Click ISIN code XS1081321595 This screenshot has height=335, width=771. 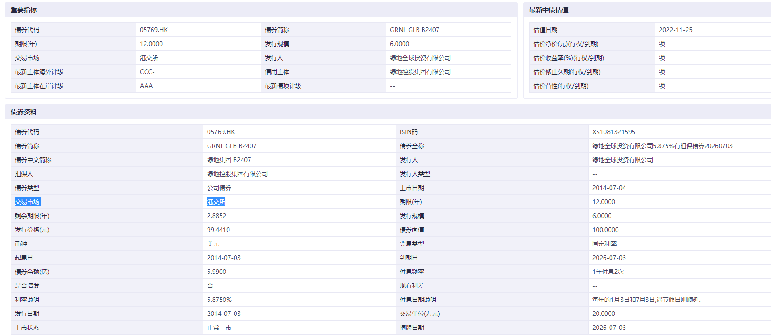click(x=614, y=132)
